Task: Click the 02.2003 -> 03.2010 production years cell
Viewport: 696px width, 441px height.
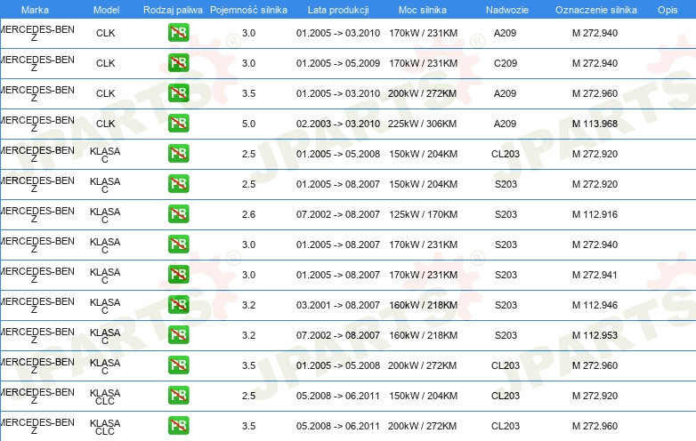Action: (338, 124)
